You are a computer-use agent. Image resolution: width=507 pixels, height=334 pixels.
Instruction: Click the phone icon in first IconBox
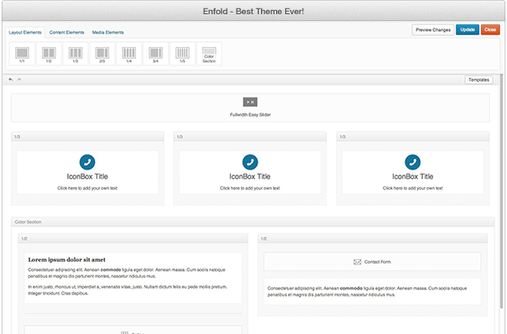click(x=87, y=162)
